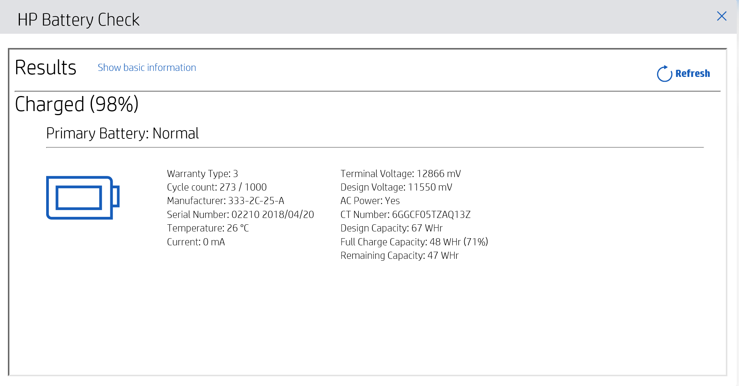
Task: Click Serial Number 02210 2018/04/20
Action: pos(240,215)
